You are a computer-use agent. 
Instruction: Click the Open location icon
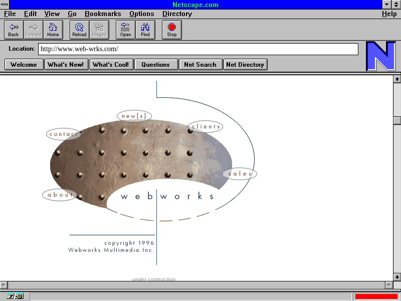click(x=125, y=30)
